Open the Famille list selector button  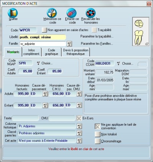coord(69,44)
